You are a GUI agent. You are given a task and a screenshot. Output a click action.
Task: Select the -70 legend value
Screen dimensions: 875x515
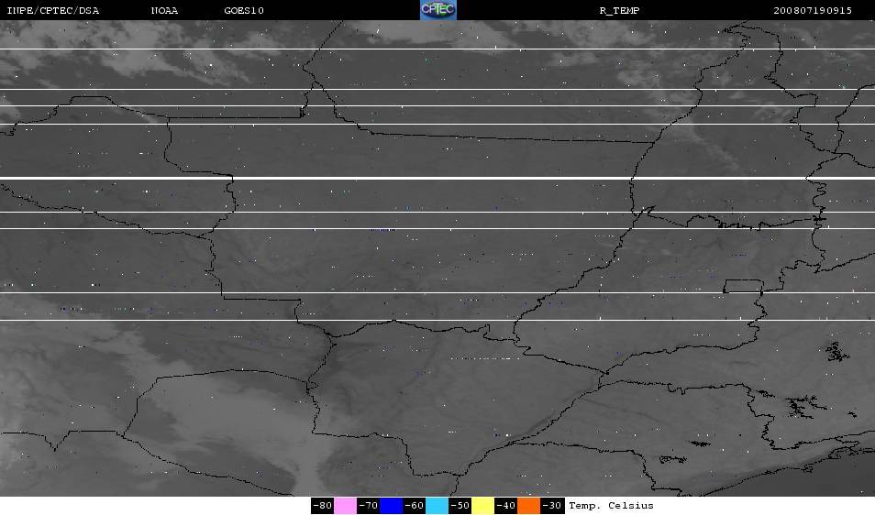[369, 506]
